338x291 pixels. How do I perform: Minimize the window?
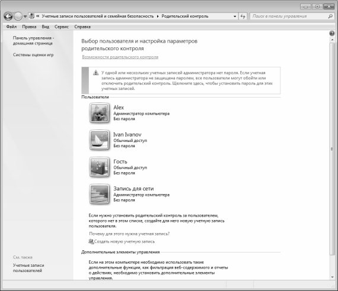[x=305, y=7]
